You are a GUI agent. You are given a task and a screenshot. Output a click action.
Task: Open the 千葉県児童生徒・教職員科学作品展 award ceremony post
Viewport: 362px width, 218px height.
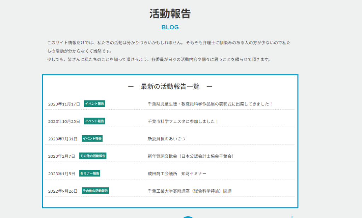[210, 104]
